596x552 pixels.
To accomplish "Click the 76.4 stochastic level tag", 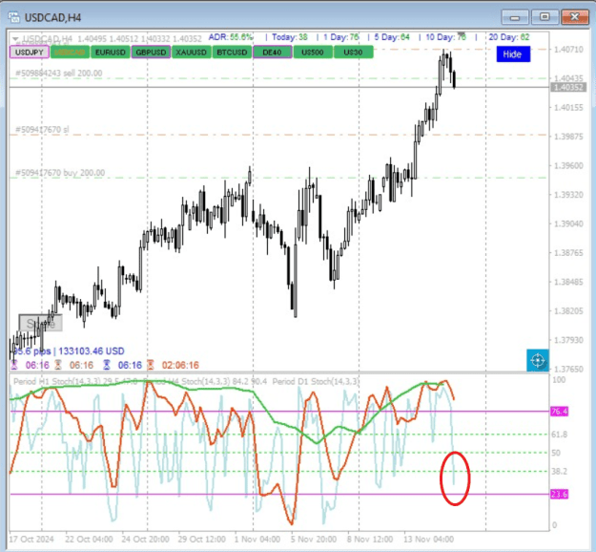I will click(559, 412).
